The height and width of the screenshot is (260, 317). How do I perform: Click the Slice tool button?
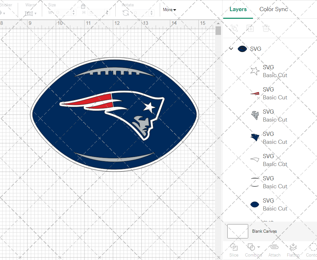click(x=234, y=250)
